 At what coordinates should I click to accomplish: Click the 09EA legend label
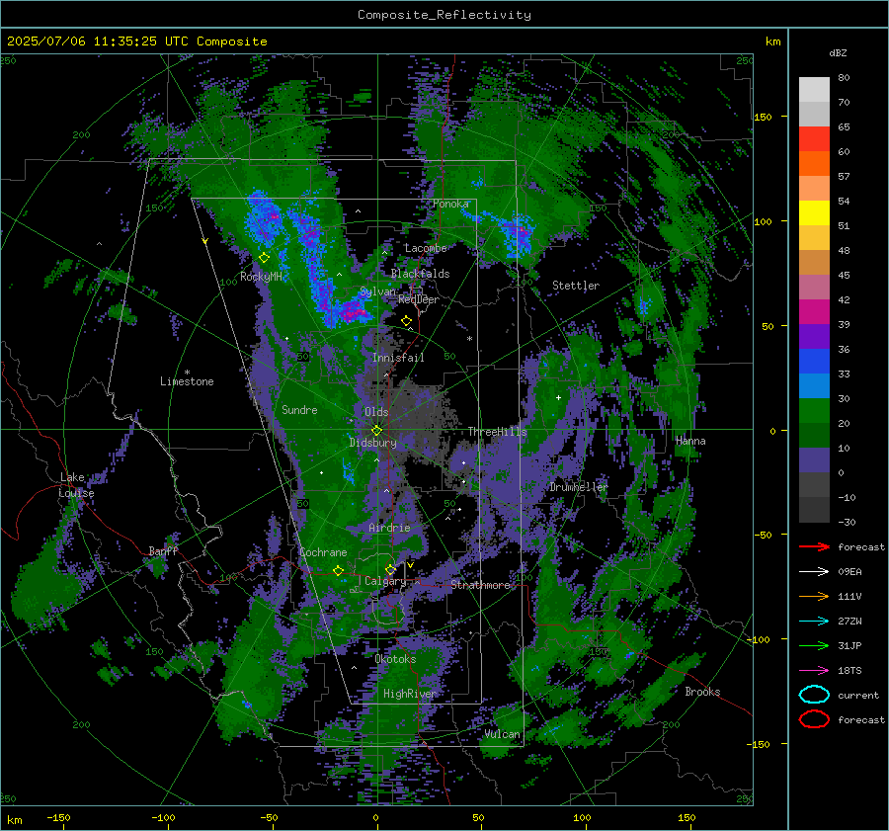pyautogui.click(x=849, y=572)
